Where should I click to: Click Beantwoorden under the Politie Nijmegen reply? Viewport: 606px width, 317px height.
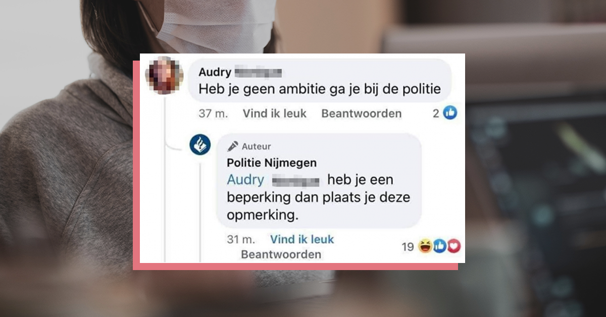click(x=281, y=254)
